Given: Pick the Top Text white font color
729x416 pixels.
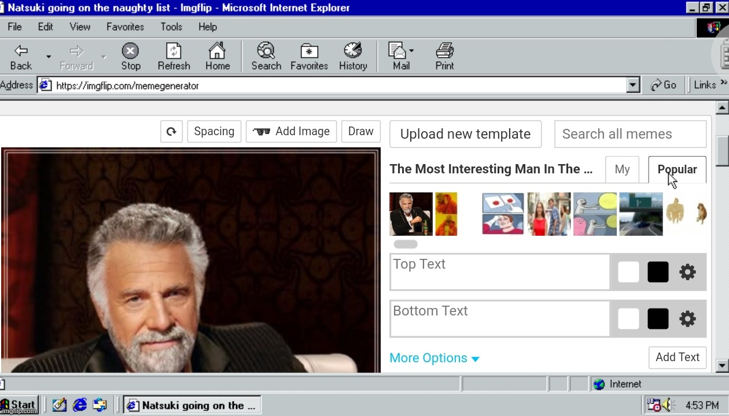Looking at the screenshot, I should (x=628, y=272).
